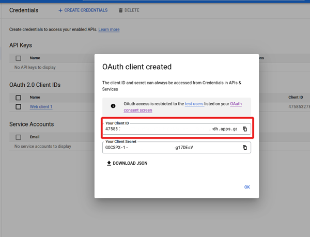
Task: Click the OAuth client created heading
Action: [137, 67]
